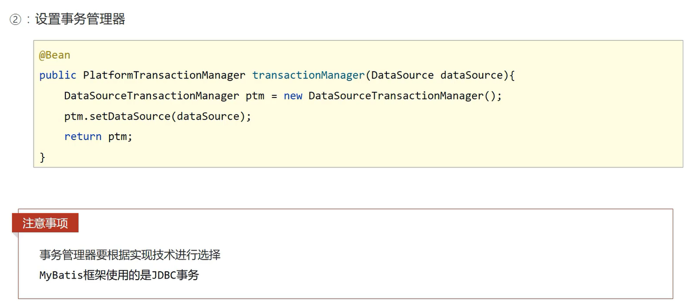The height and width of the screenshot is (307, 687).
Task: Click the dataSource parameter name in the signature
Action: tap(472, 75)
